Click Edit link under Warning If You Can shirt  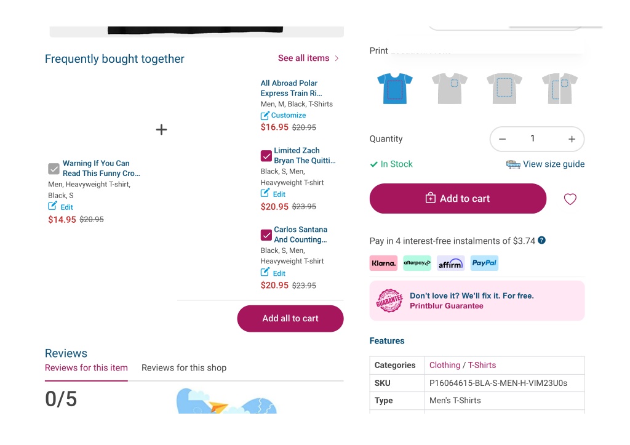66,207
